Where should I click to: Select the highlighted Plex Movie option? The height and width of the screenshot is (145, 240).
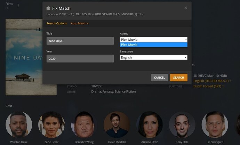(154, 45)
